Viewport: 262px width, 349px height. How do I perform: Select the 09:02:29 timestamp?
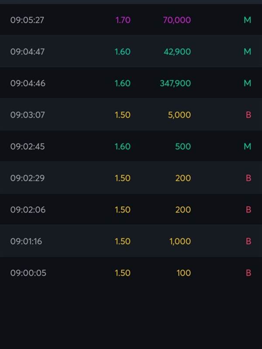pos(28,178)
